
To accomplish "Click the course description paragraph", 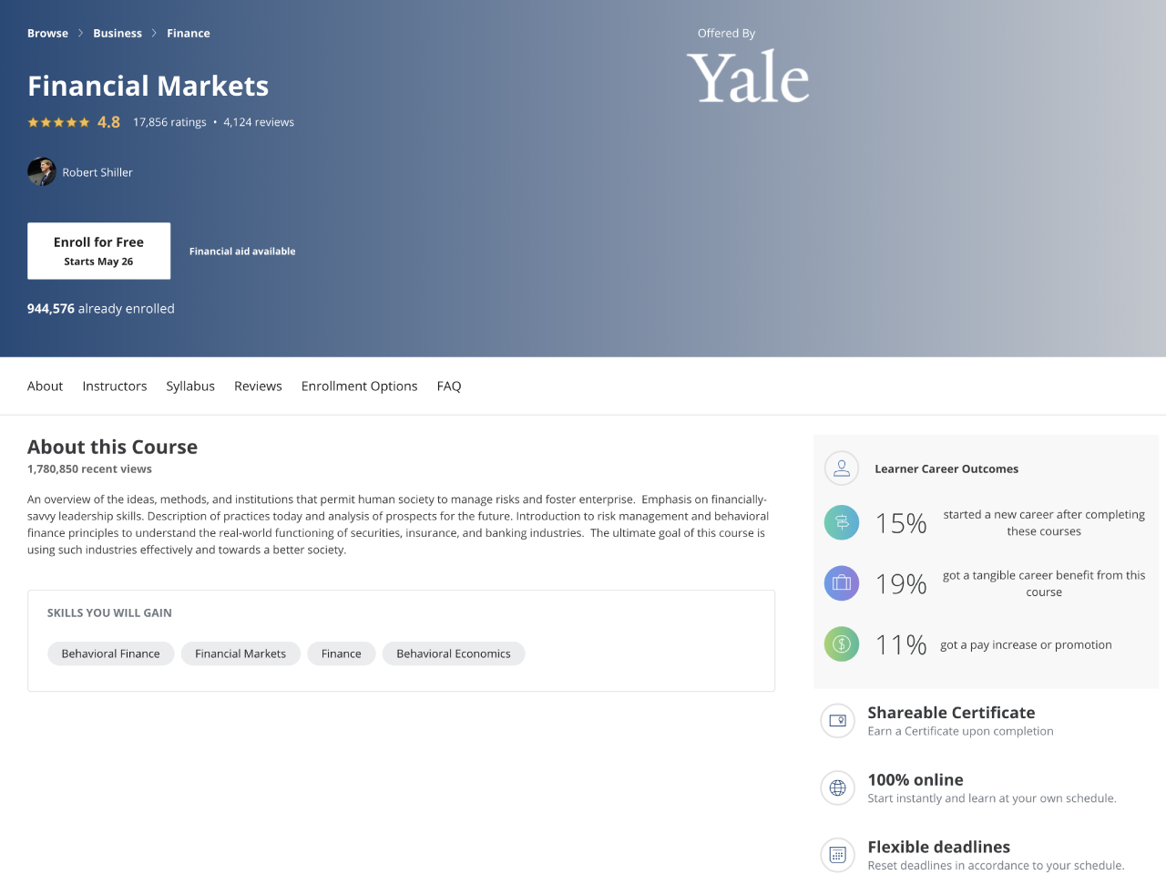I will tap(398, 525).
